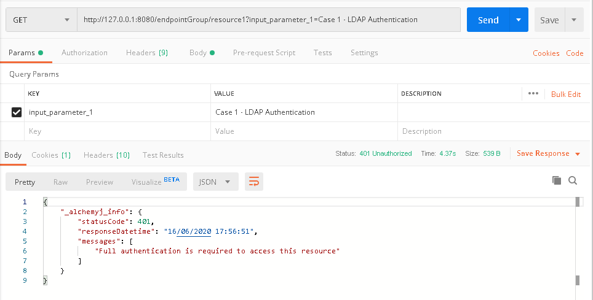The height and width of the screenshot is (300, 593).
Task: Search the response body with magnifier icon
Action: click(573, 180)
